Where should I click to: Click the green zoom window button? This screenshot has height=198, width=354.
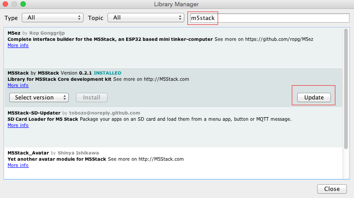(x=23, y=4)
